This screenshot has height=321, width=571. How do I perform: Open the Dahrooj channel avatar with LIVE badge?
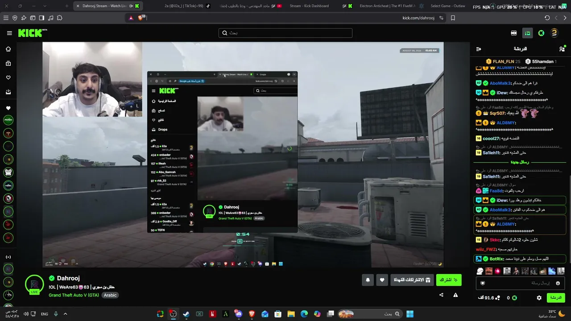pos(34,285)
